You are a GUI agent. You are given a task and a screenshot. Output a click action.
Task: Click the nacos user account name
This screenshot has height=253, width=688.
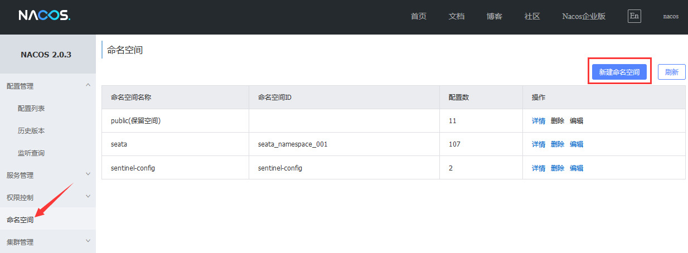670,16
